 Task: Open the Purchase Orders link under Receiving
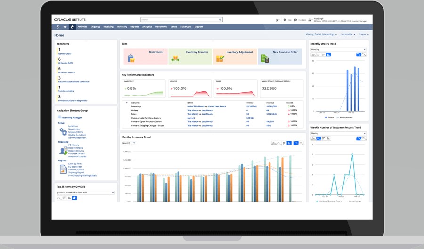coord(76,153)
